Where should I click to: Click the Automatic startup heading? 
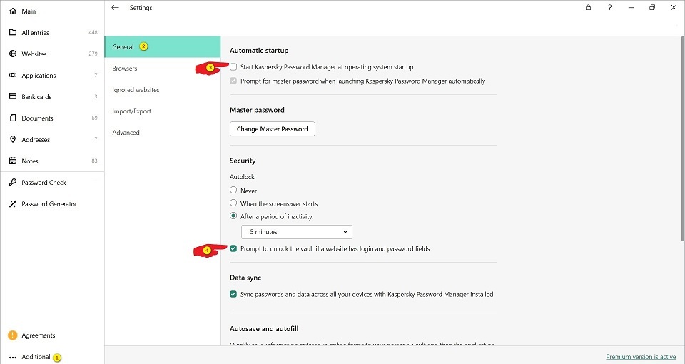(x=259, y=50)
